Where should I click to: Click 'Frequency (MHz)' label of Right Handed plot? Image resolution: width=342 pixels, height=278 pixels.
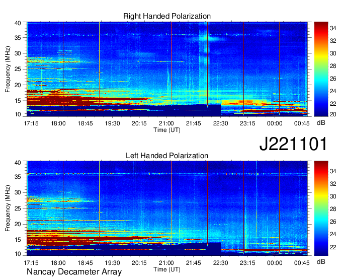pos(8,69)
